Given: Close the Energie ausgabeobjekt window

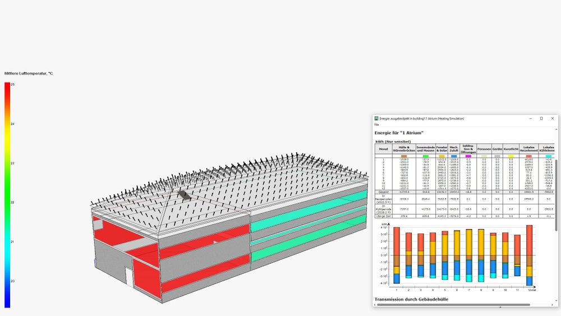Looking at the screenshot, I should (553, 118).
